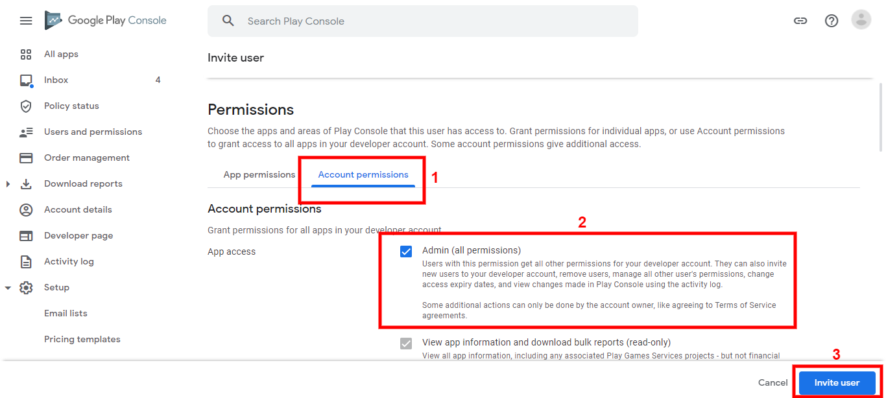Click the Invite user page title
Viewport: 886px width, 398px height.
[235, 58]
